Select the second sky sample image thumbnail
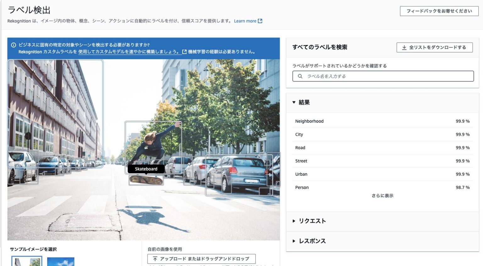This screenshot has height=266, width=483. tap(61, 262)
